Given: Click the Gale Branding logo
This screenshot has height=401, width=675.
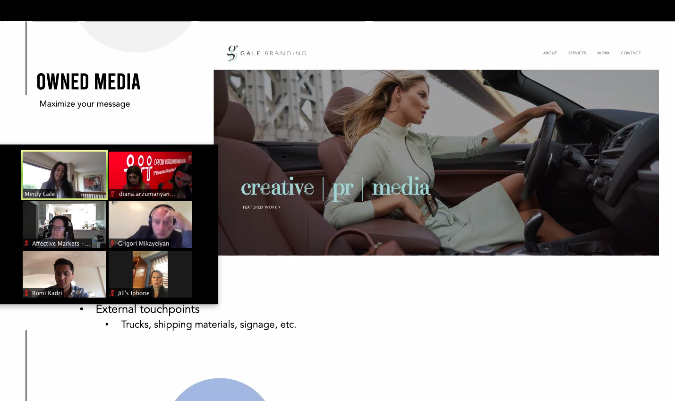Looking at the screenshot, I should (x=266, y=53).
